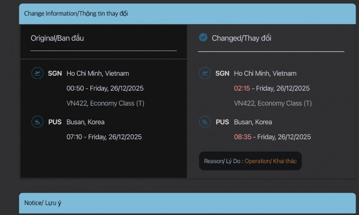Select the SGN airport code in Original panel

(55, 74)
